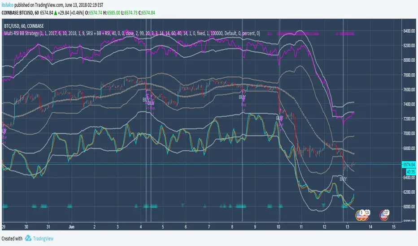
Task: Open the US economic event badged 5
Action: coord(360,215)
